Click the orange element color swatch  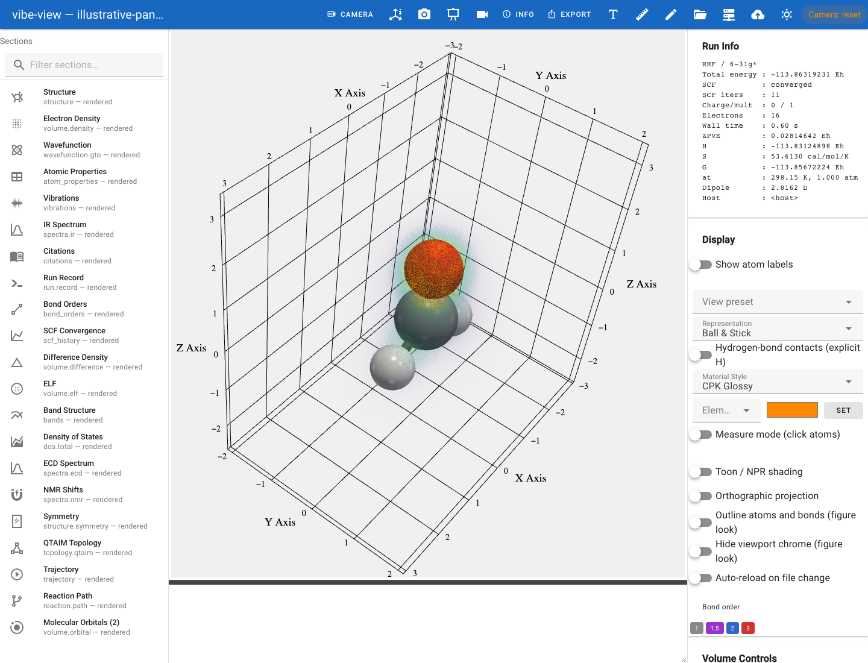(792, 410)
